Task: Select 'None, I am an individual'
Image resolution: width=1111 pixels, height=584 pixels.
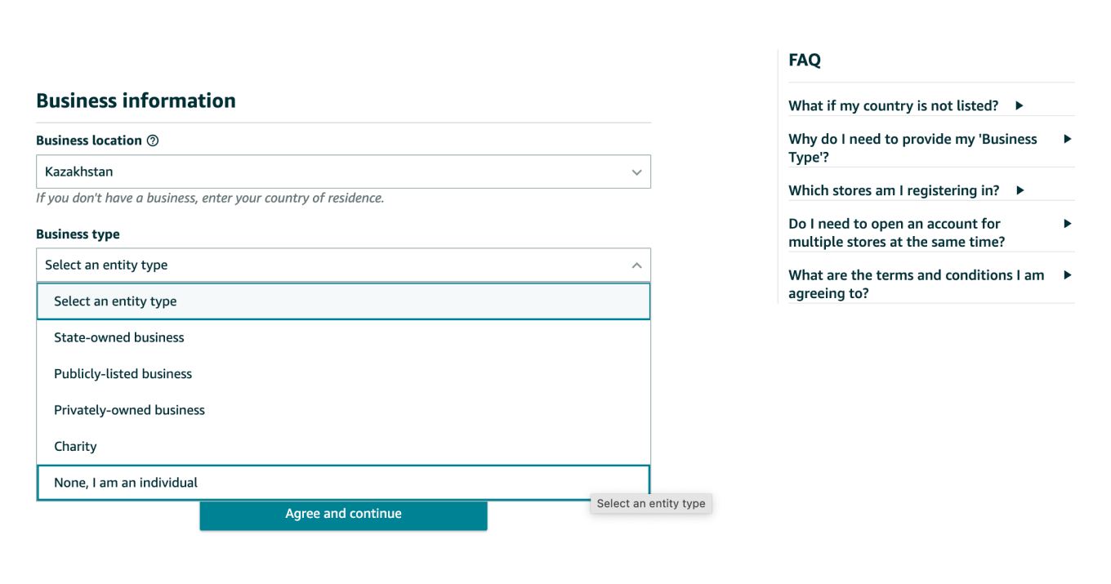Action: 126,483
